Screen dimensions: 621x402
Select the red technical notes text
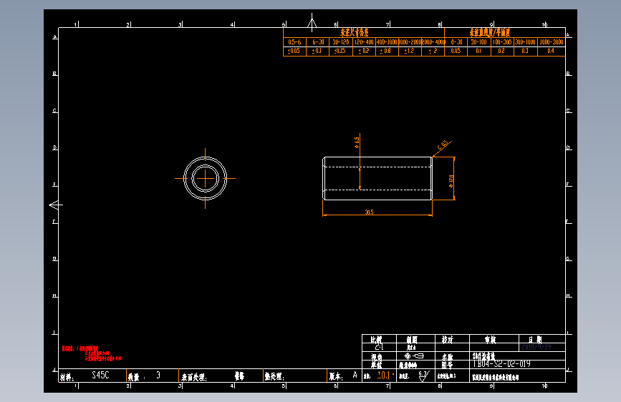[92, 353]
